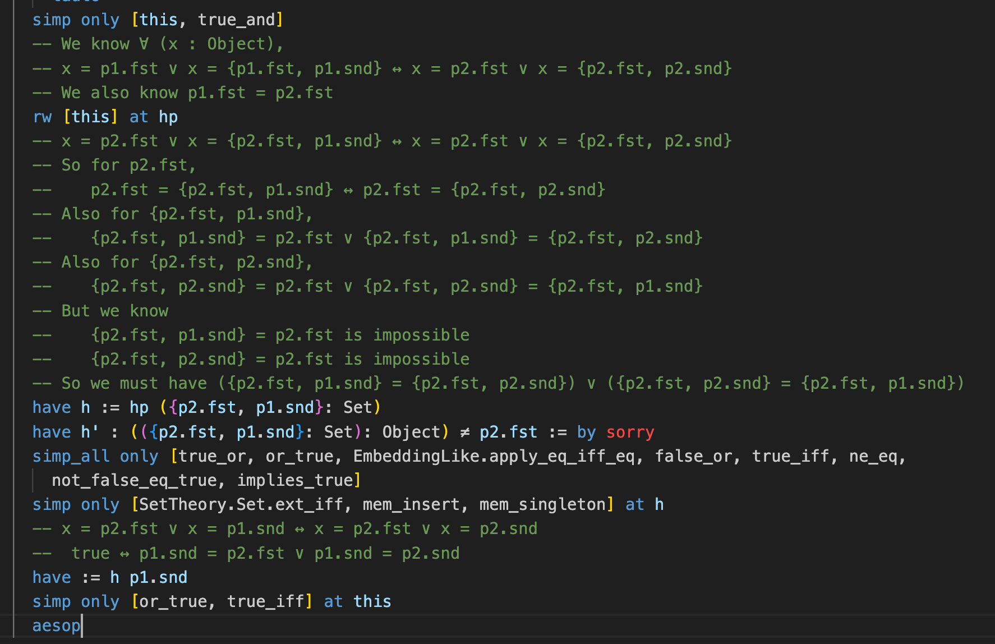Click the 'But we know' comment
Viewport: 995px width, 644px height.
click(x=114, y=311)
